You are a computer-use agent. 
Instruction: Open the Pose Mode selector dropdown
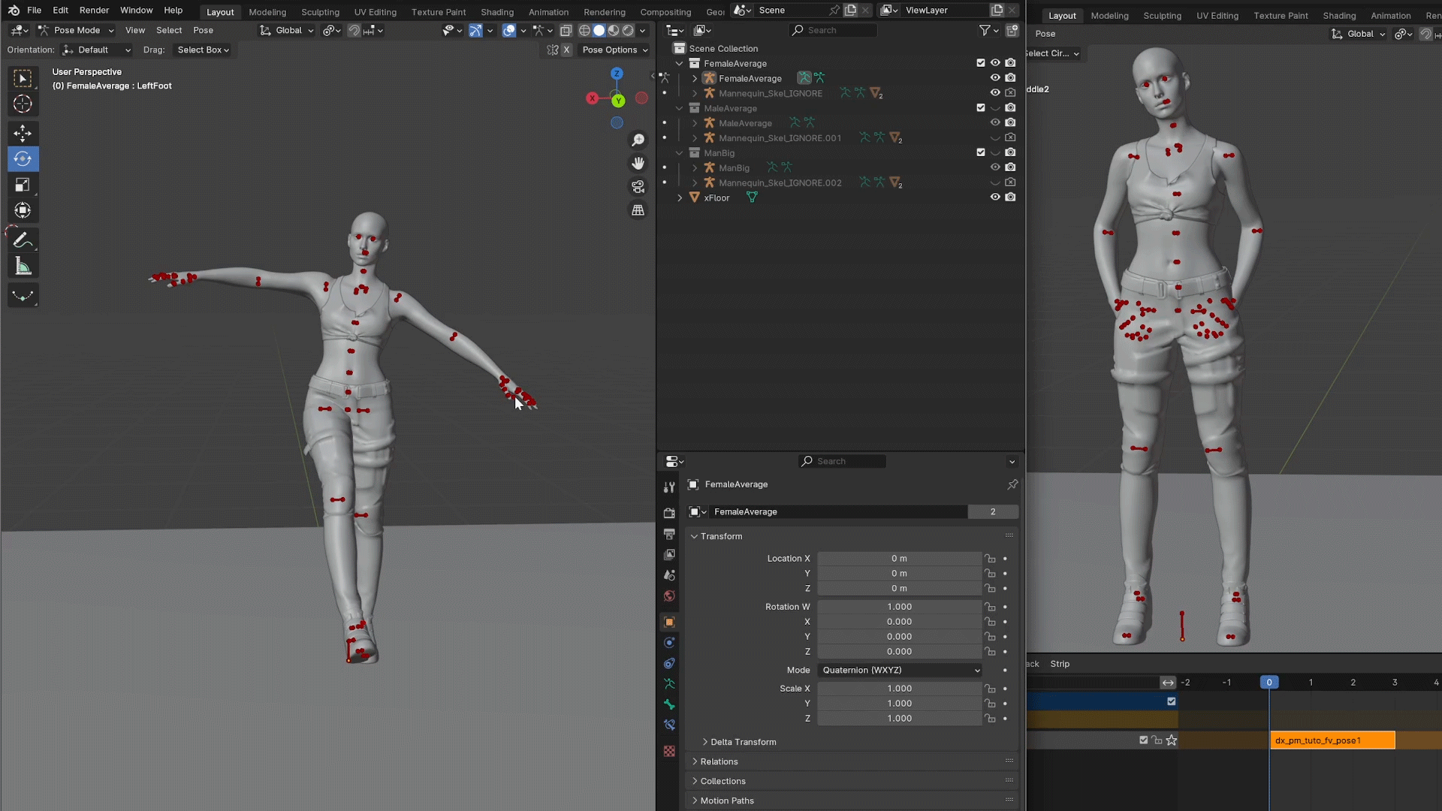pos(76,30)
